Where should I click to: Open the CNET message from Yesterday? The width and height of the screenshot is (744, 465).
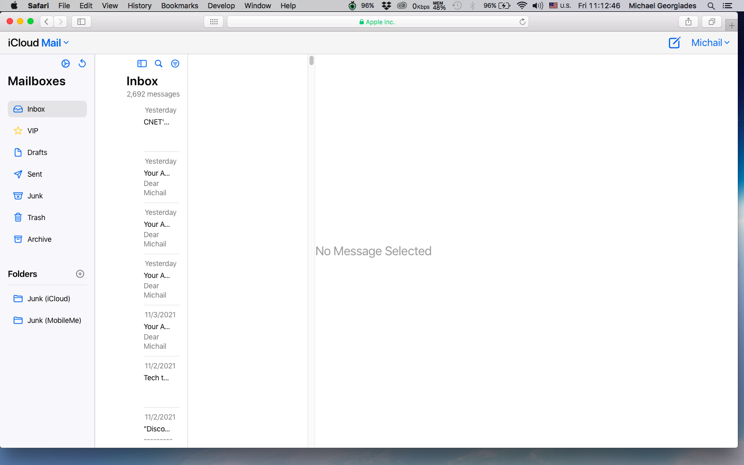pyautogui.click(x=161, y=126)
